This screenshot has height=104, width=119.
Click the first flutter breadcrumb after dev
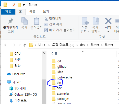pos(95,45)
